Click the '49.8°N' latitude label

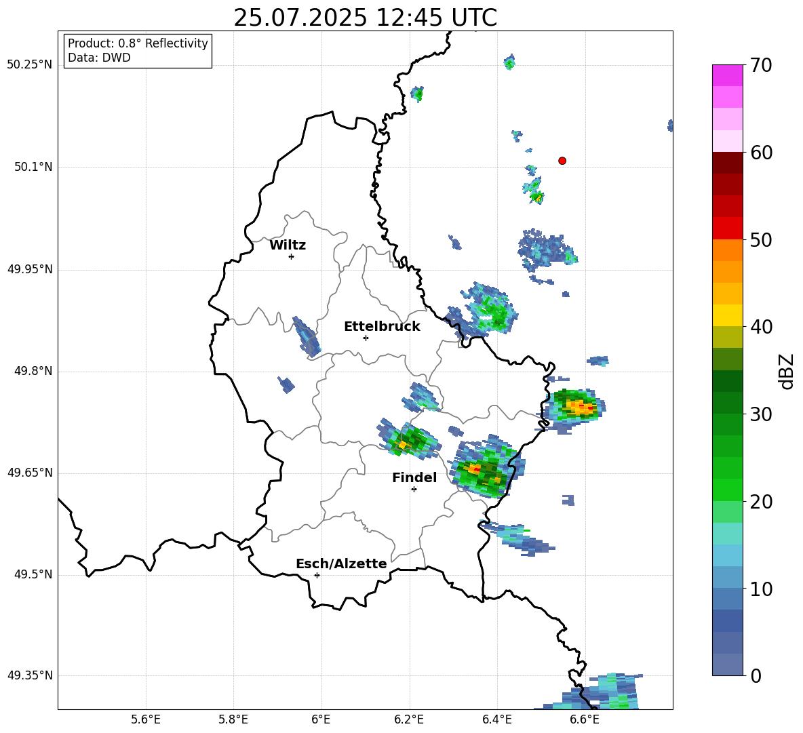click(x=33, y=371)
